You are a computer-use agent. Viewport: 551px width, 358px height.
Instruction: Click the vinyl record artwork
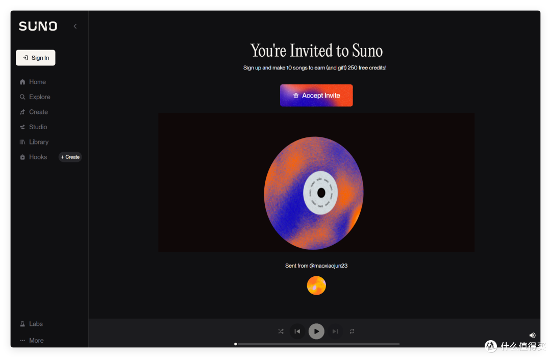314,193
